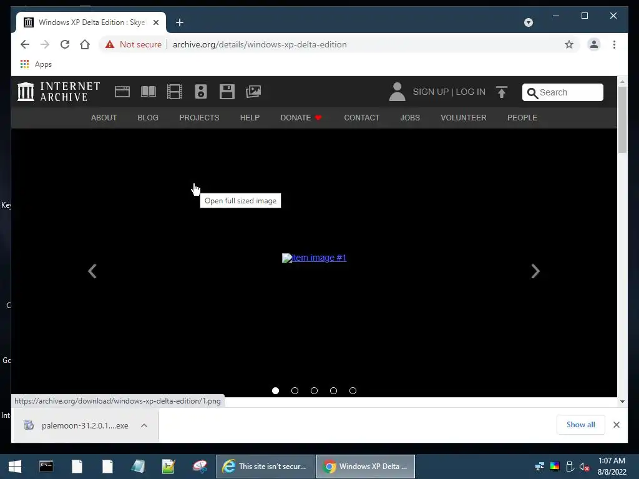Open the Web (Wayback) media icon

point(122,92)
